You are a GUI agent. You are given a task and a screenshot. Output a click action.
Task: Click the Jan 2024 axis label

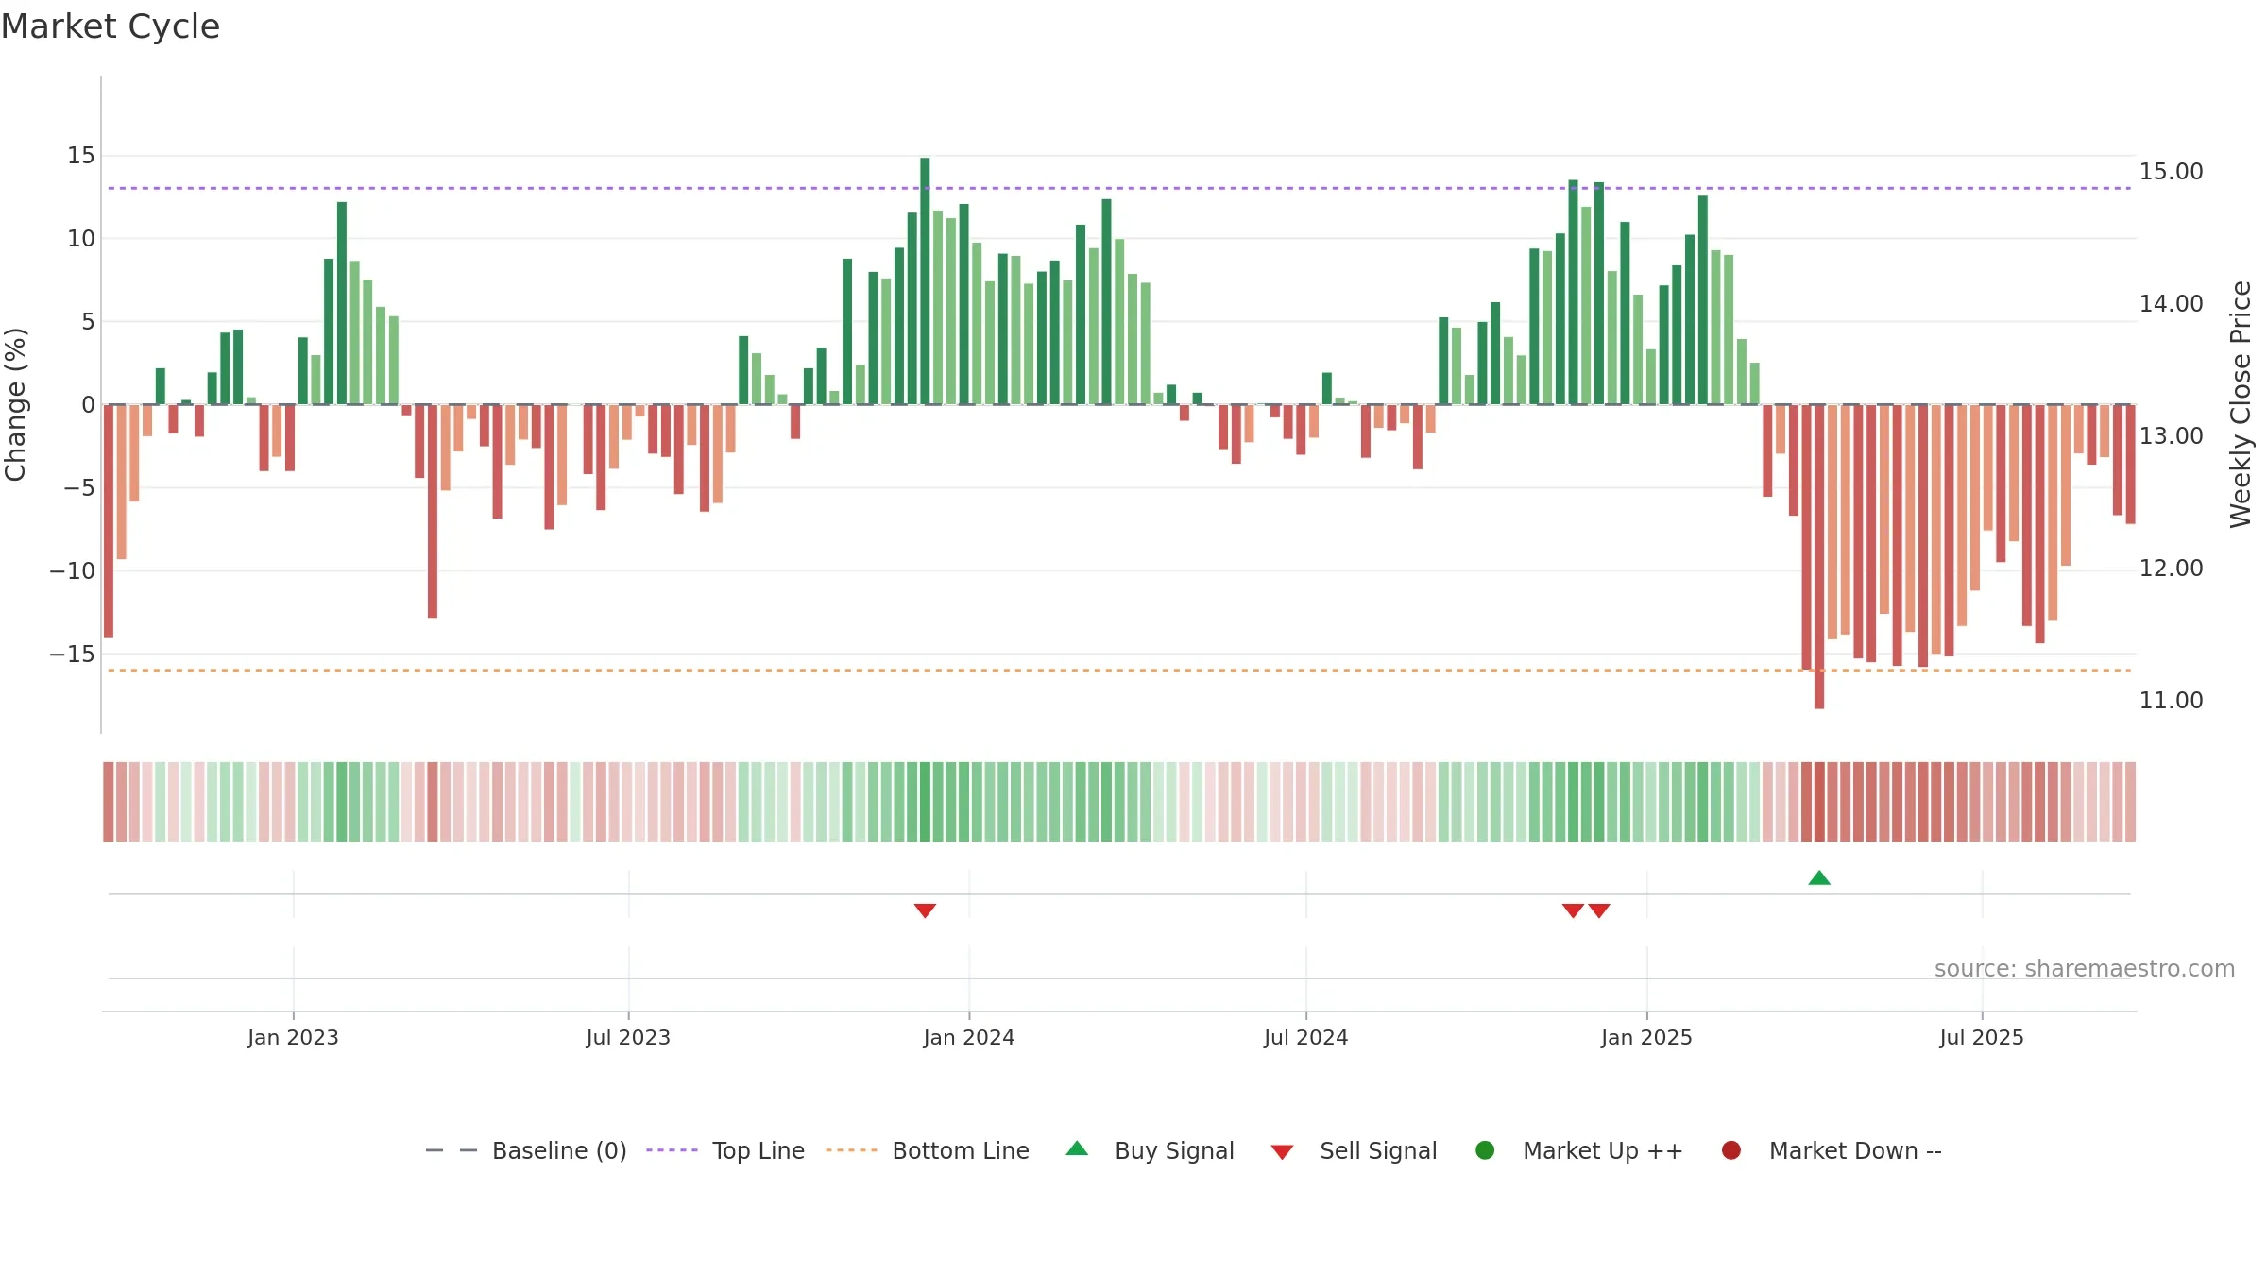[969, 1038]
